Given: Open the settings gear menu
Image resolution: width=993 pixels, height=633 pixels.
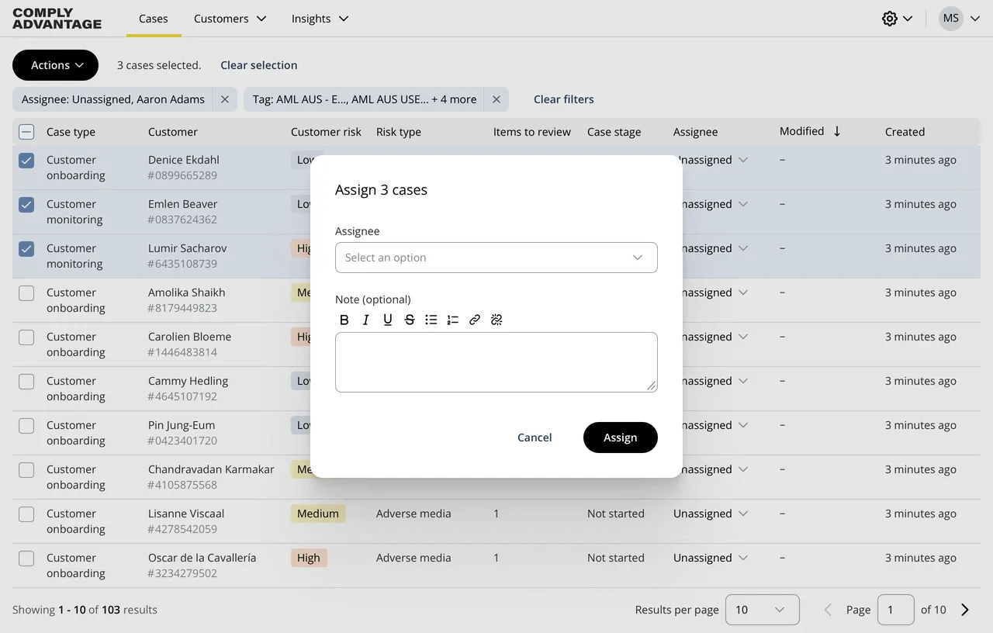Looking at the screenshot, I should coord(890,18).
